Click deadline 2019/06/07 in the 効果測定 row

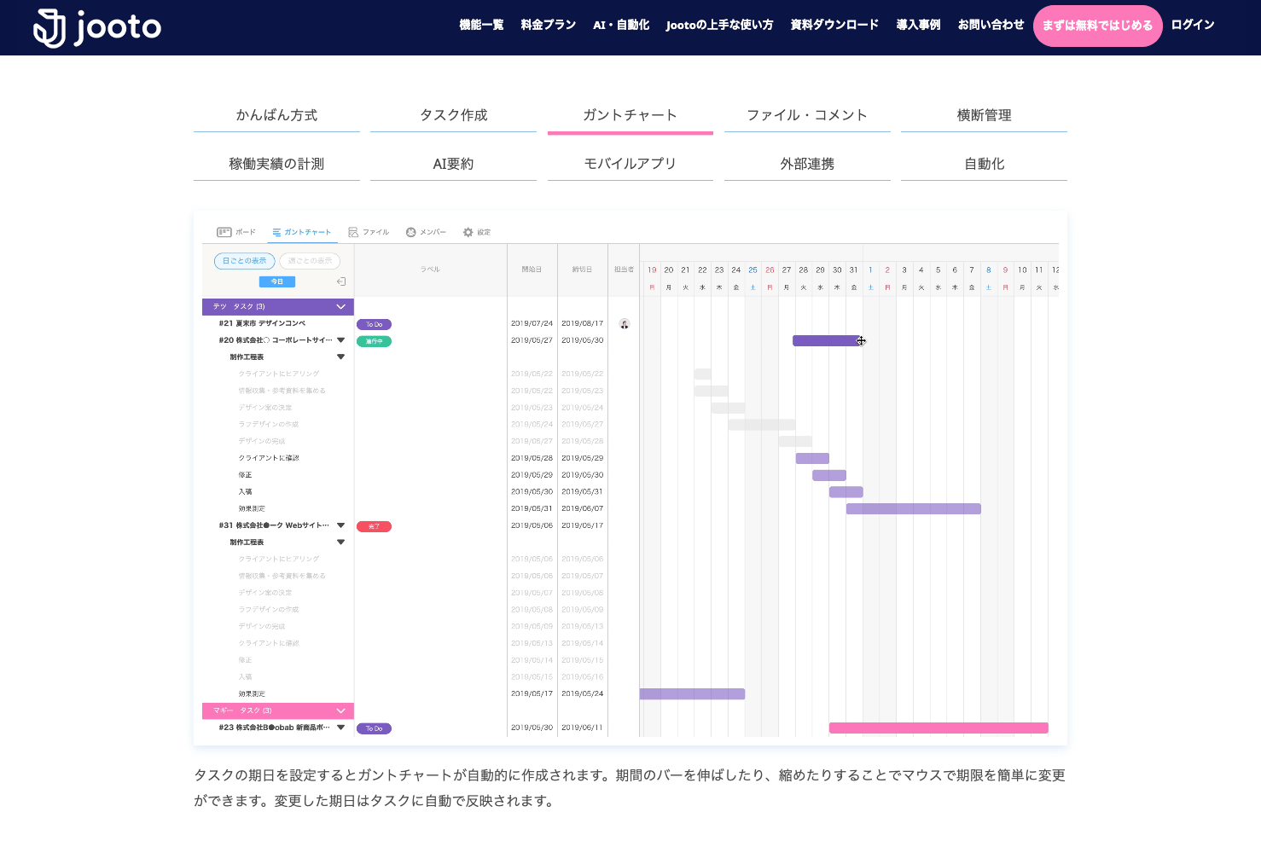click(x=582, y=508)
